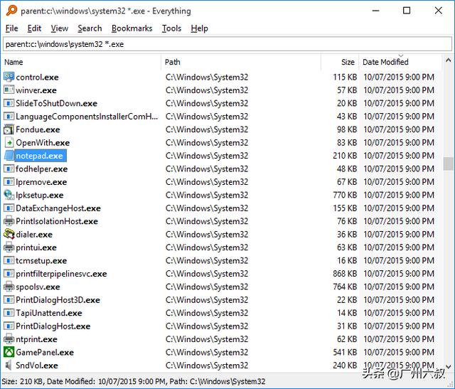Click the SndVol.exe speaker icon
455x389 pixels.
click(9, 366)
